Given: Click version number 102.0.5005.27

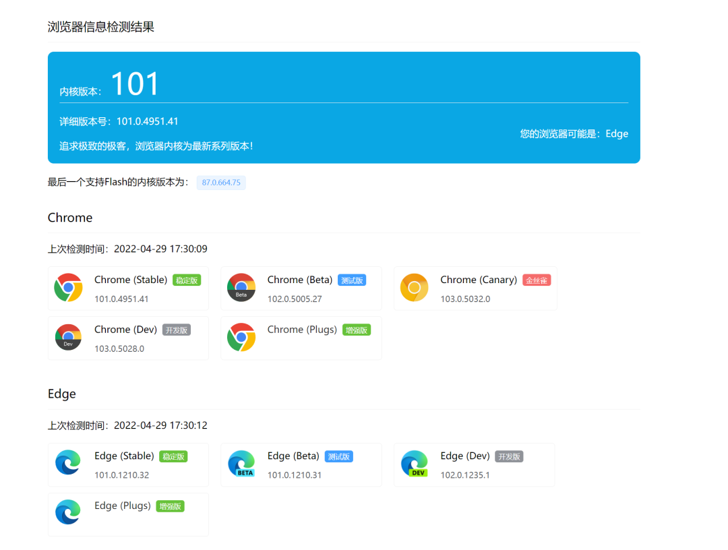Looking at the screenshot, I should pos(295,299).
